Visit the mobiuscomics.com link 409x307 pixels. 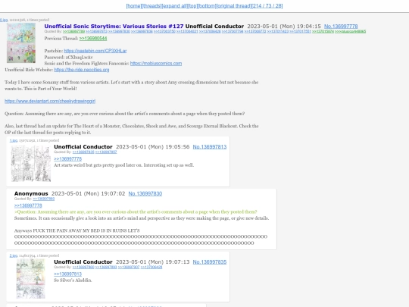[156, 64]
